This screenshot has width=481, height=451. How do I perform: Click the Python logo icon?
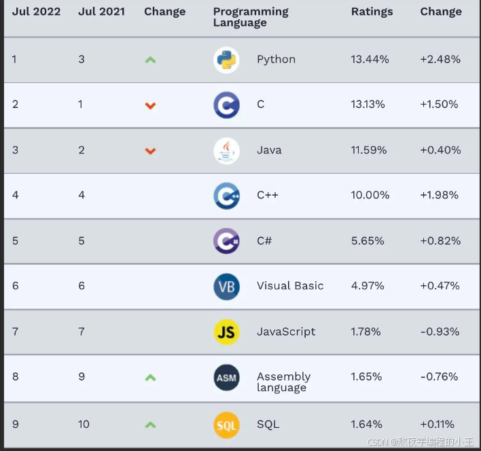point(226,60)
